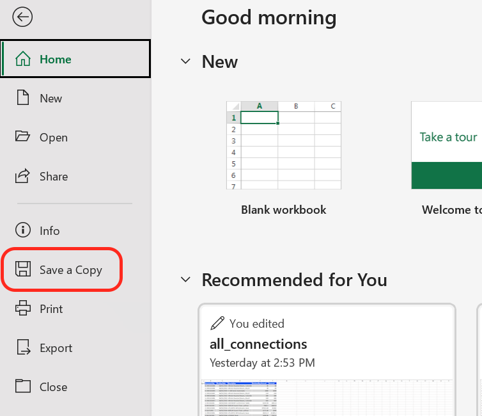This screenshot has height=416, width=482.
Task: Click the Close folder icon
Action: coord(23,386)
